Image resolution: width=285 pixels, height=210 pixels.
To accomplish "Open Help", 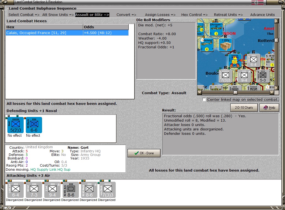I will (x=269, y=108).
